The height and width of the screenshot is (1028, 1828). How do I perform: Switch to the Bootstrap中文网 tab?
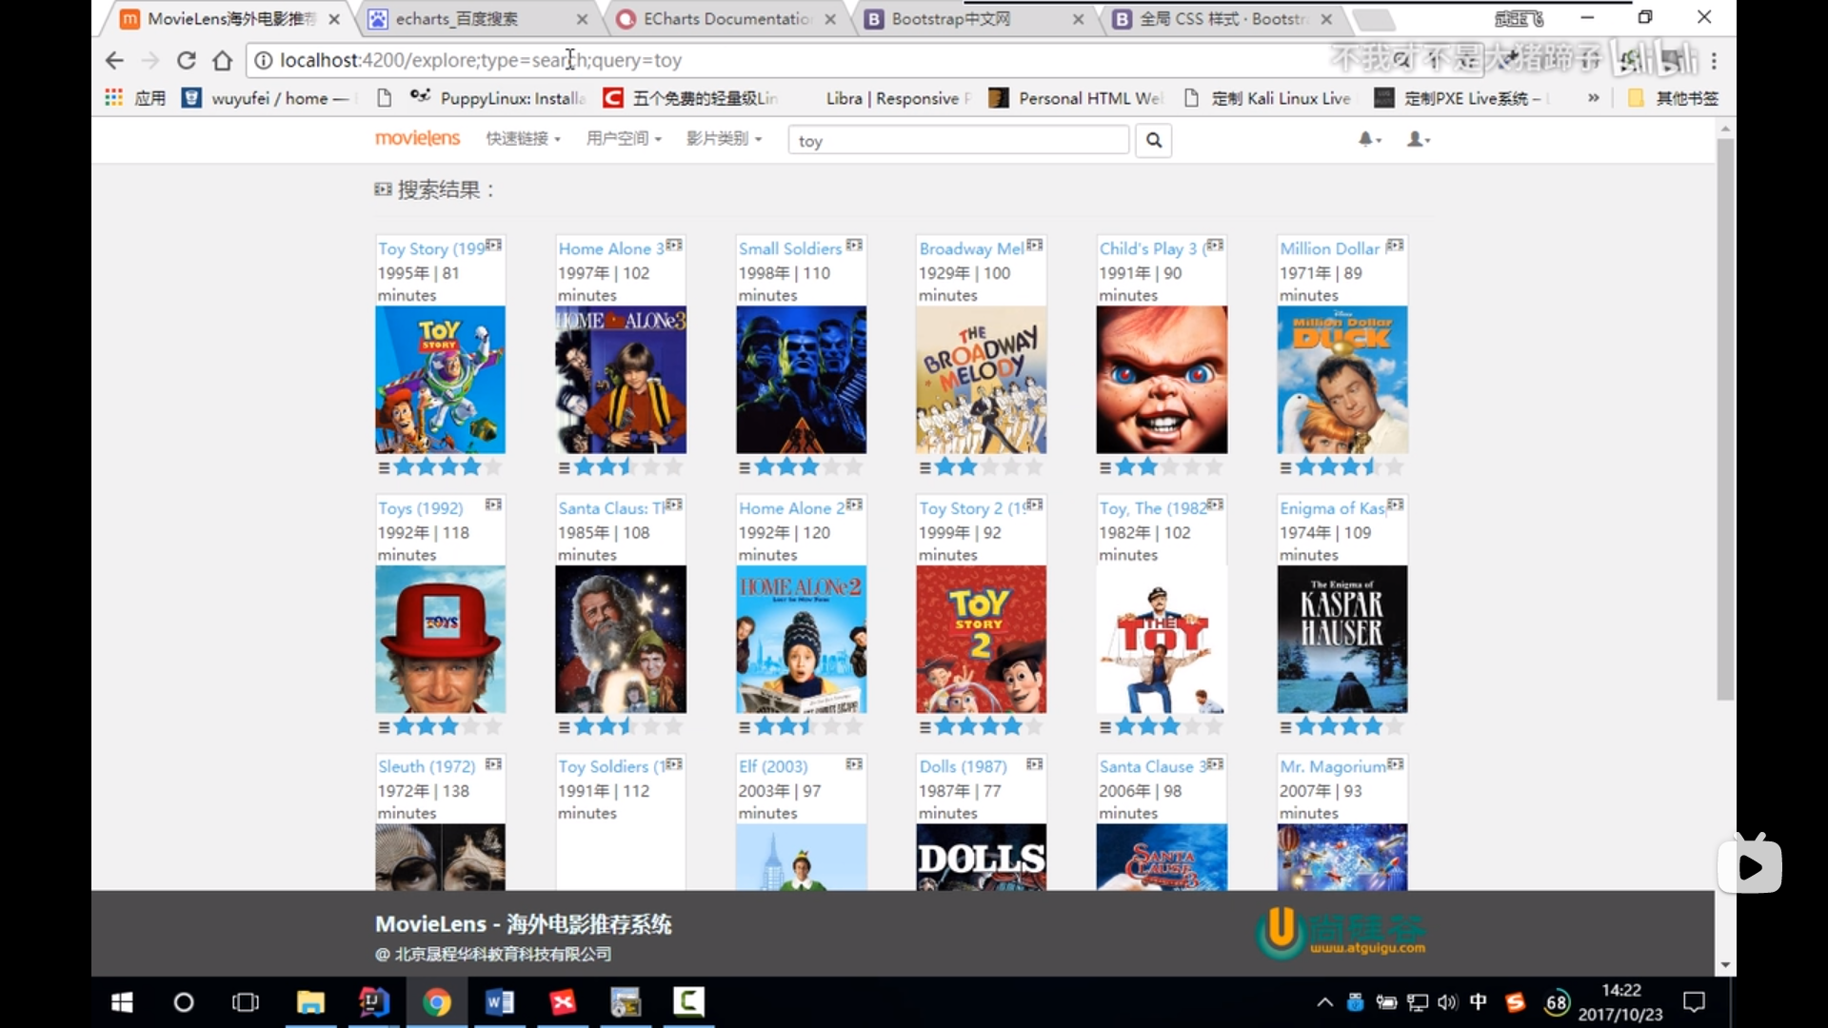(971, 18)
